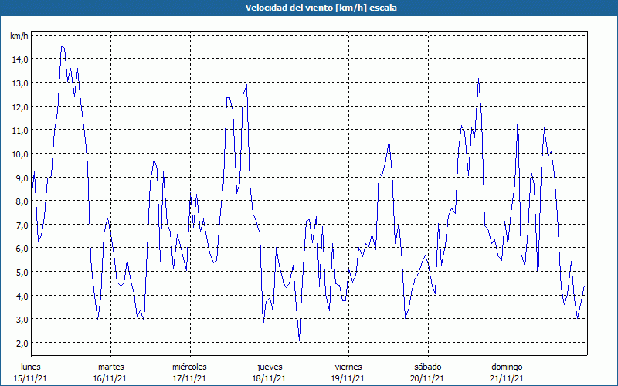The height and width of the screenshot is (386, 618).
Task: Select the 2,0 y-axis value
Action: [x=22, y=343]
